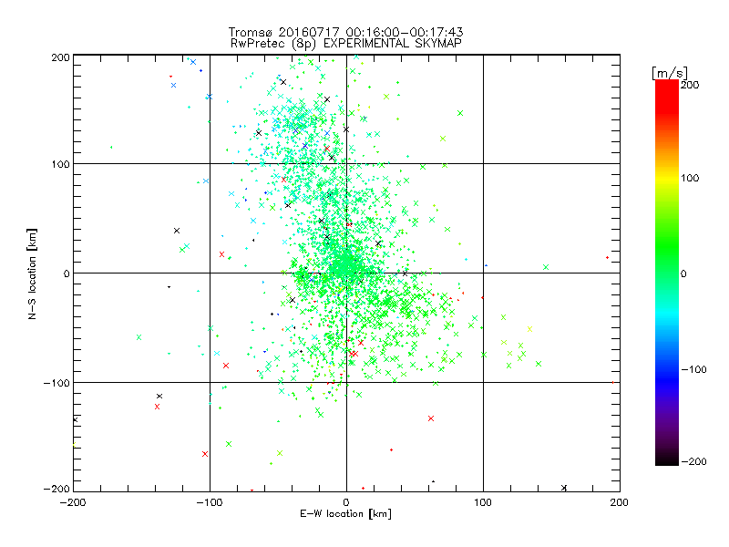Click the y-axis tick label '200'

60,57
